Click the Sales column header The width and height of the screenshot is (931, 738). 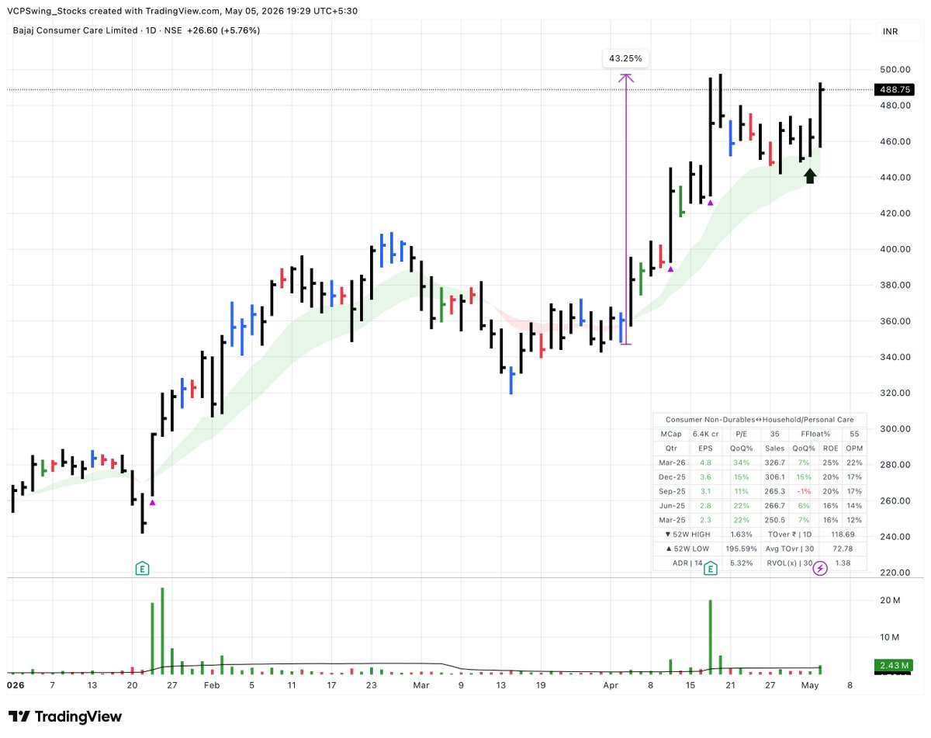pos(774,449)
